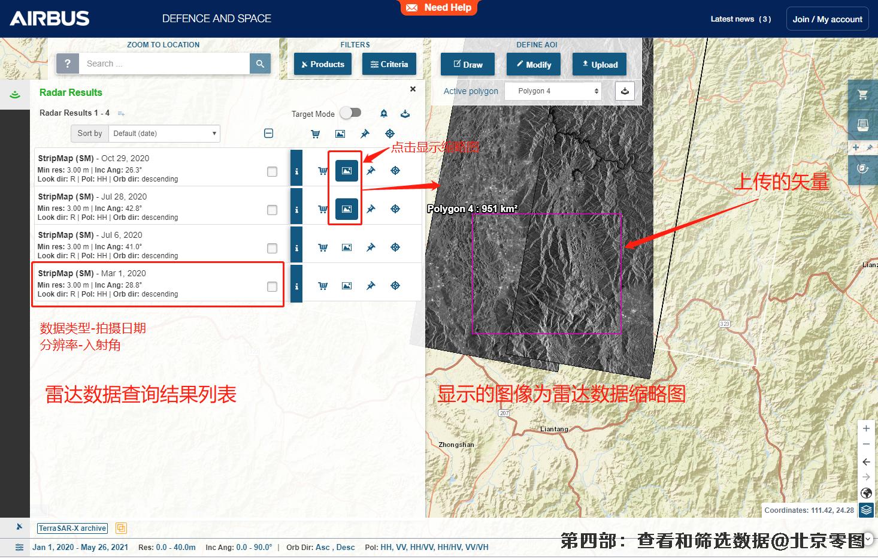
Task: Click Join / My account button
Action: pos(827,19)
